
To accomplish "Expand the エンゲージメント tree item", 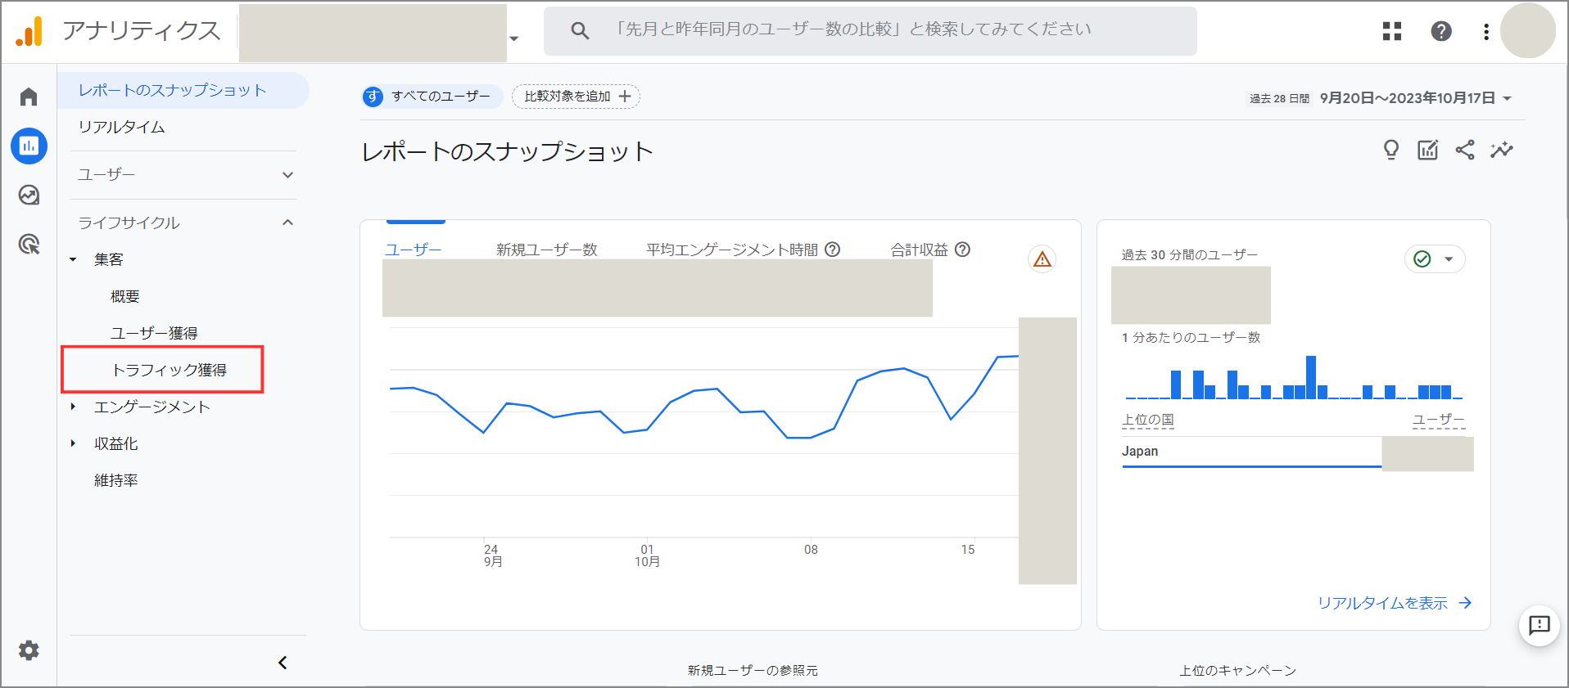I will [x=151, y=407].
